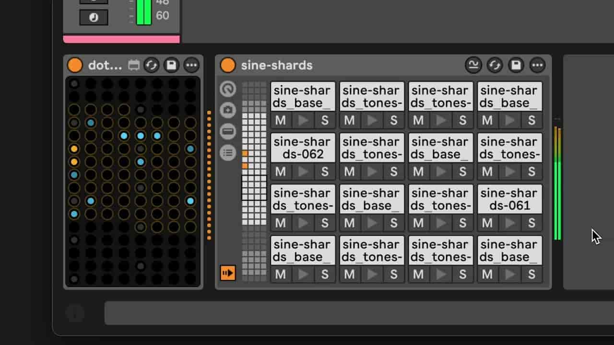This screenshot has height=345, width=614.
Task: Save the sine-shards preset using the disk icon
Action: (x=516, y=65)
